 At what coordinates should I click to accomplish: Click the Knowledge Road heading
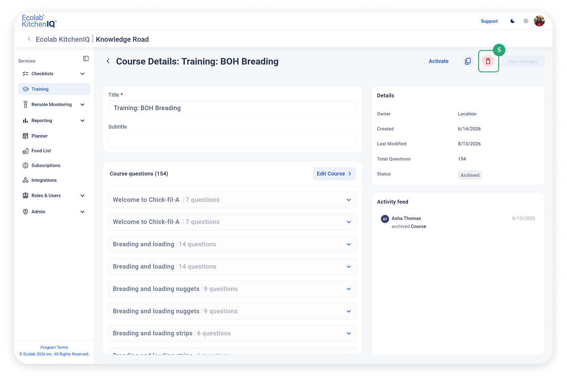122,39
